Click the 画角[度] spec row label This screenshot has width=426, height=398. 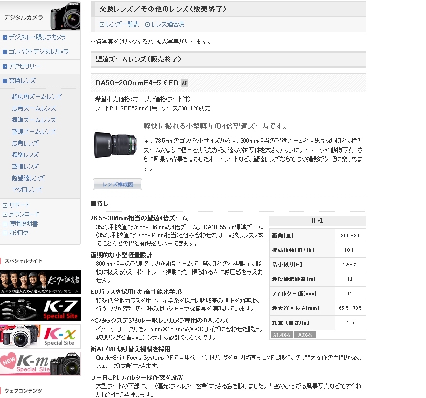283,235
